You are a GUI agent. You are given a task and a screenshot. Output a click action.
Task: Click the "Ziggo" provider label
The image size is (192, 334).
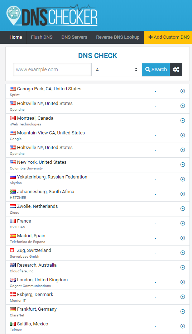coord(14,213)
